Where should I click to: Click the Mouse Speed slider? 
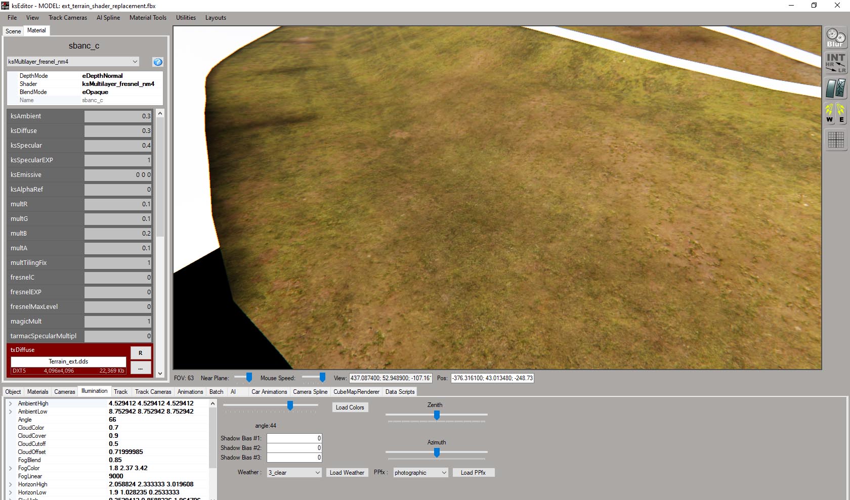(314, 378)
